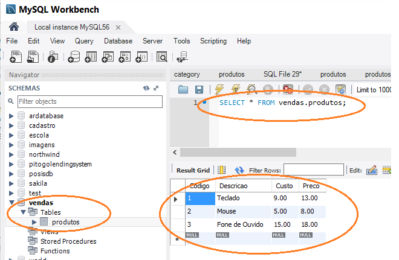Execute the query lightning bolt icon
This screenshot has width=399, height=260.
219,89
